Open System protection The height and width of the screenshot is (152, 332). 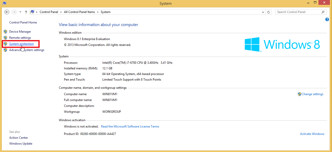pyautogui.click(x=21, y=44)
